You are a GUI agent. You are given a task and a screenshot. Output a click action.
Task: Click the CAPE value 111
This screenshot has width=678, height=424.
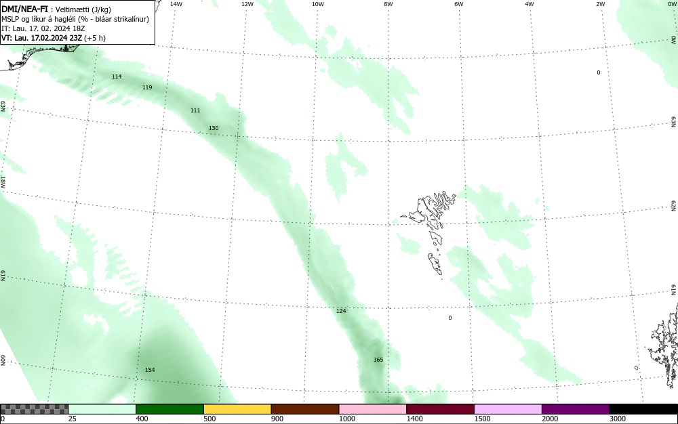pyautogui.click(x=195, y=110)
